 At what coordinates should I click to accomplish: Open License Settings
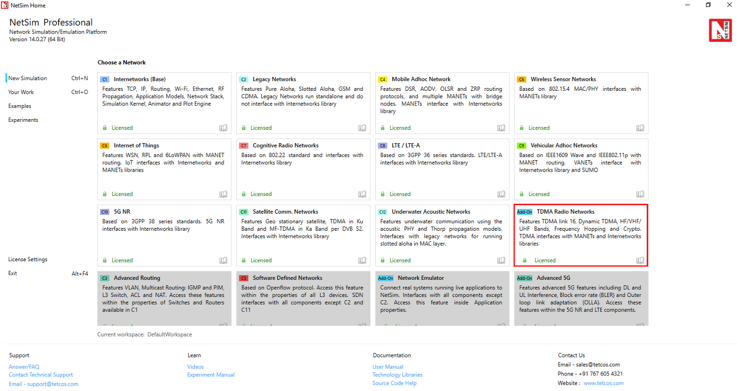point(28,260)
